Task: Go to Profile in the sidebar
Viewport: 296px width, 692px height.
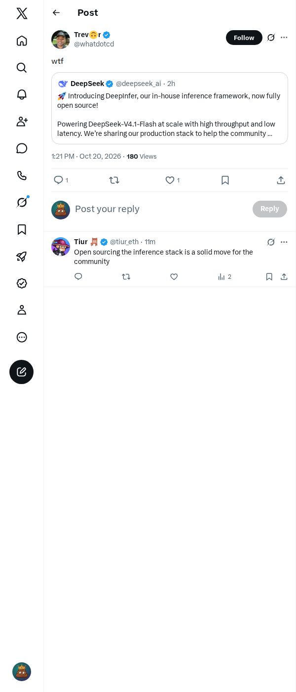Action: pyautogui.click(x=22, y=310)
